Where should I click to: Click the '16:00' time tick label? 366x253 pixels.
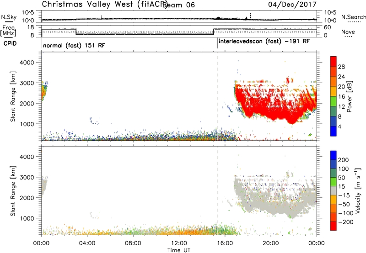click(225, 243)
